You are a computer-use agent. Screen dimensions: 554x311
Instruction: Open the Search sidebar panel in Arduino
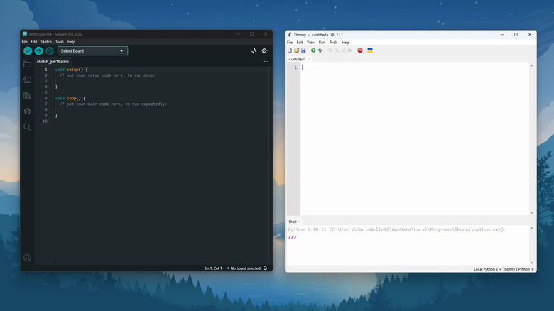27,127
